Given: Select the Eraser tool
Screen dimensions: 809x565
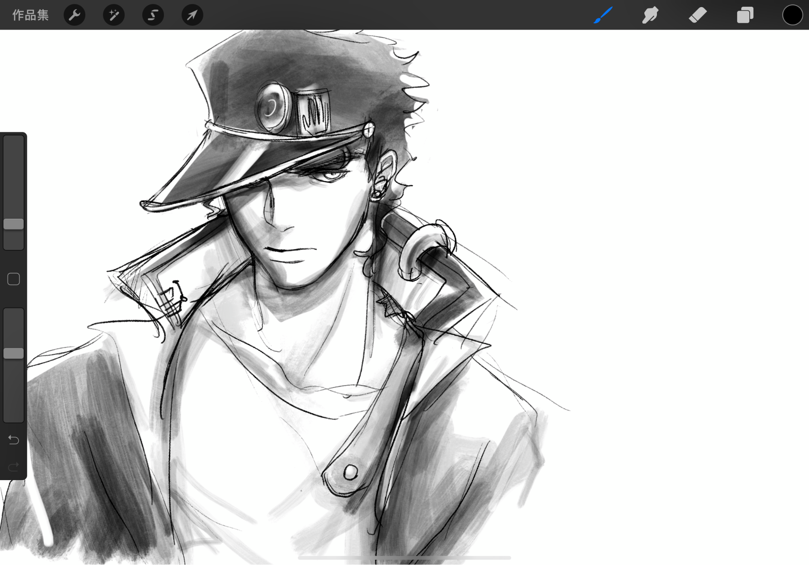Looking at the screenshot, I should coord(698,15).
